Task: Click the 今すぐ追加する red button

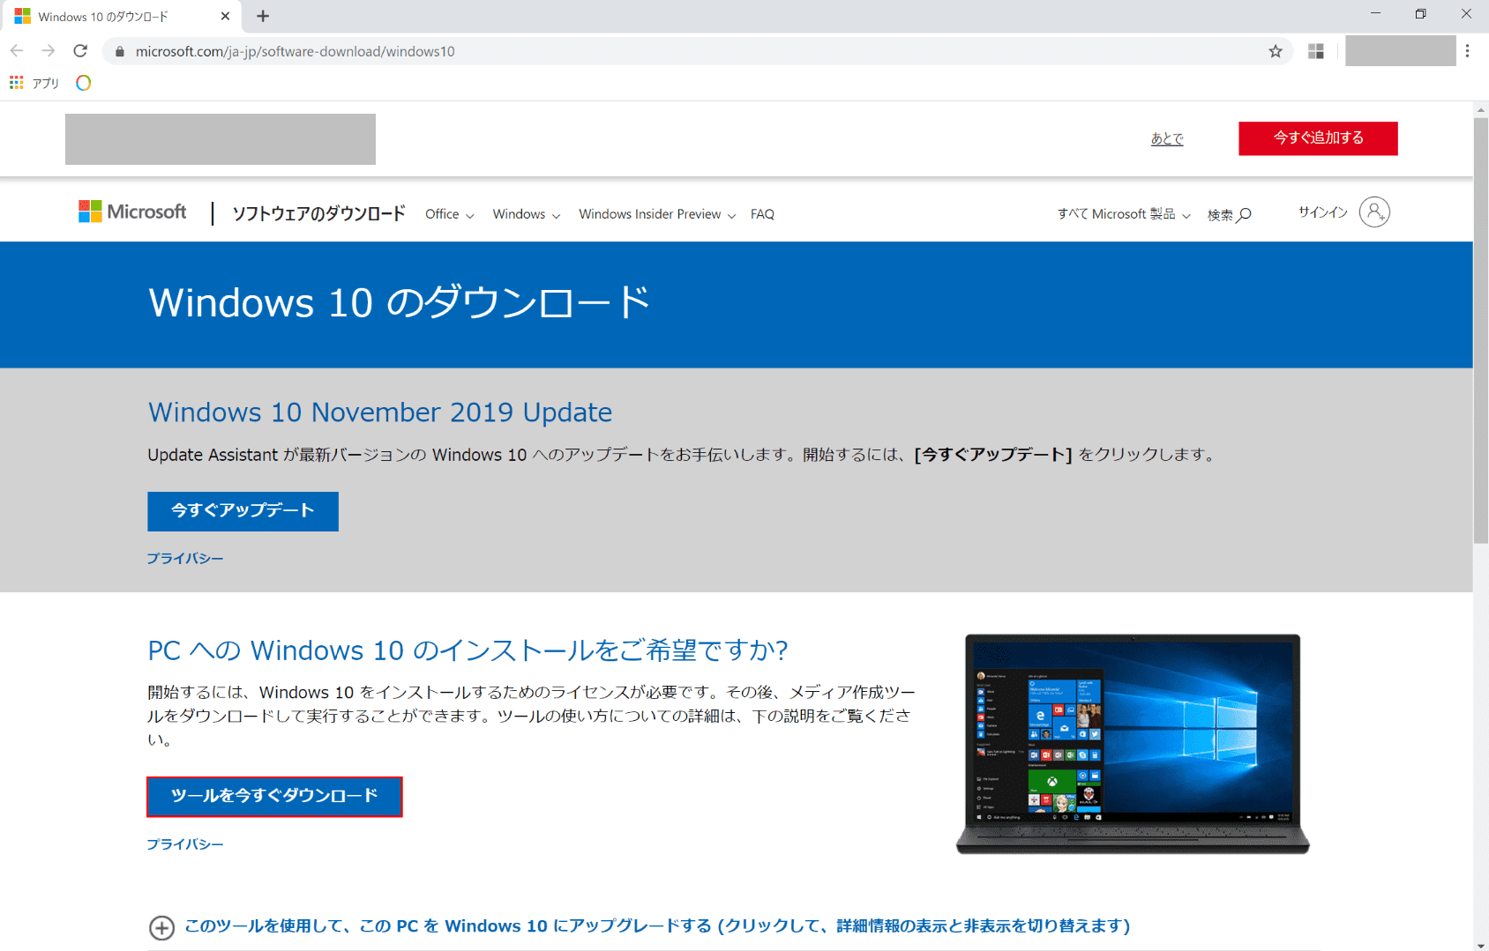Action: click(1318, 138)
